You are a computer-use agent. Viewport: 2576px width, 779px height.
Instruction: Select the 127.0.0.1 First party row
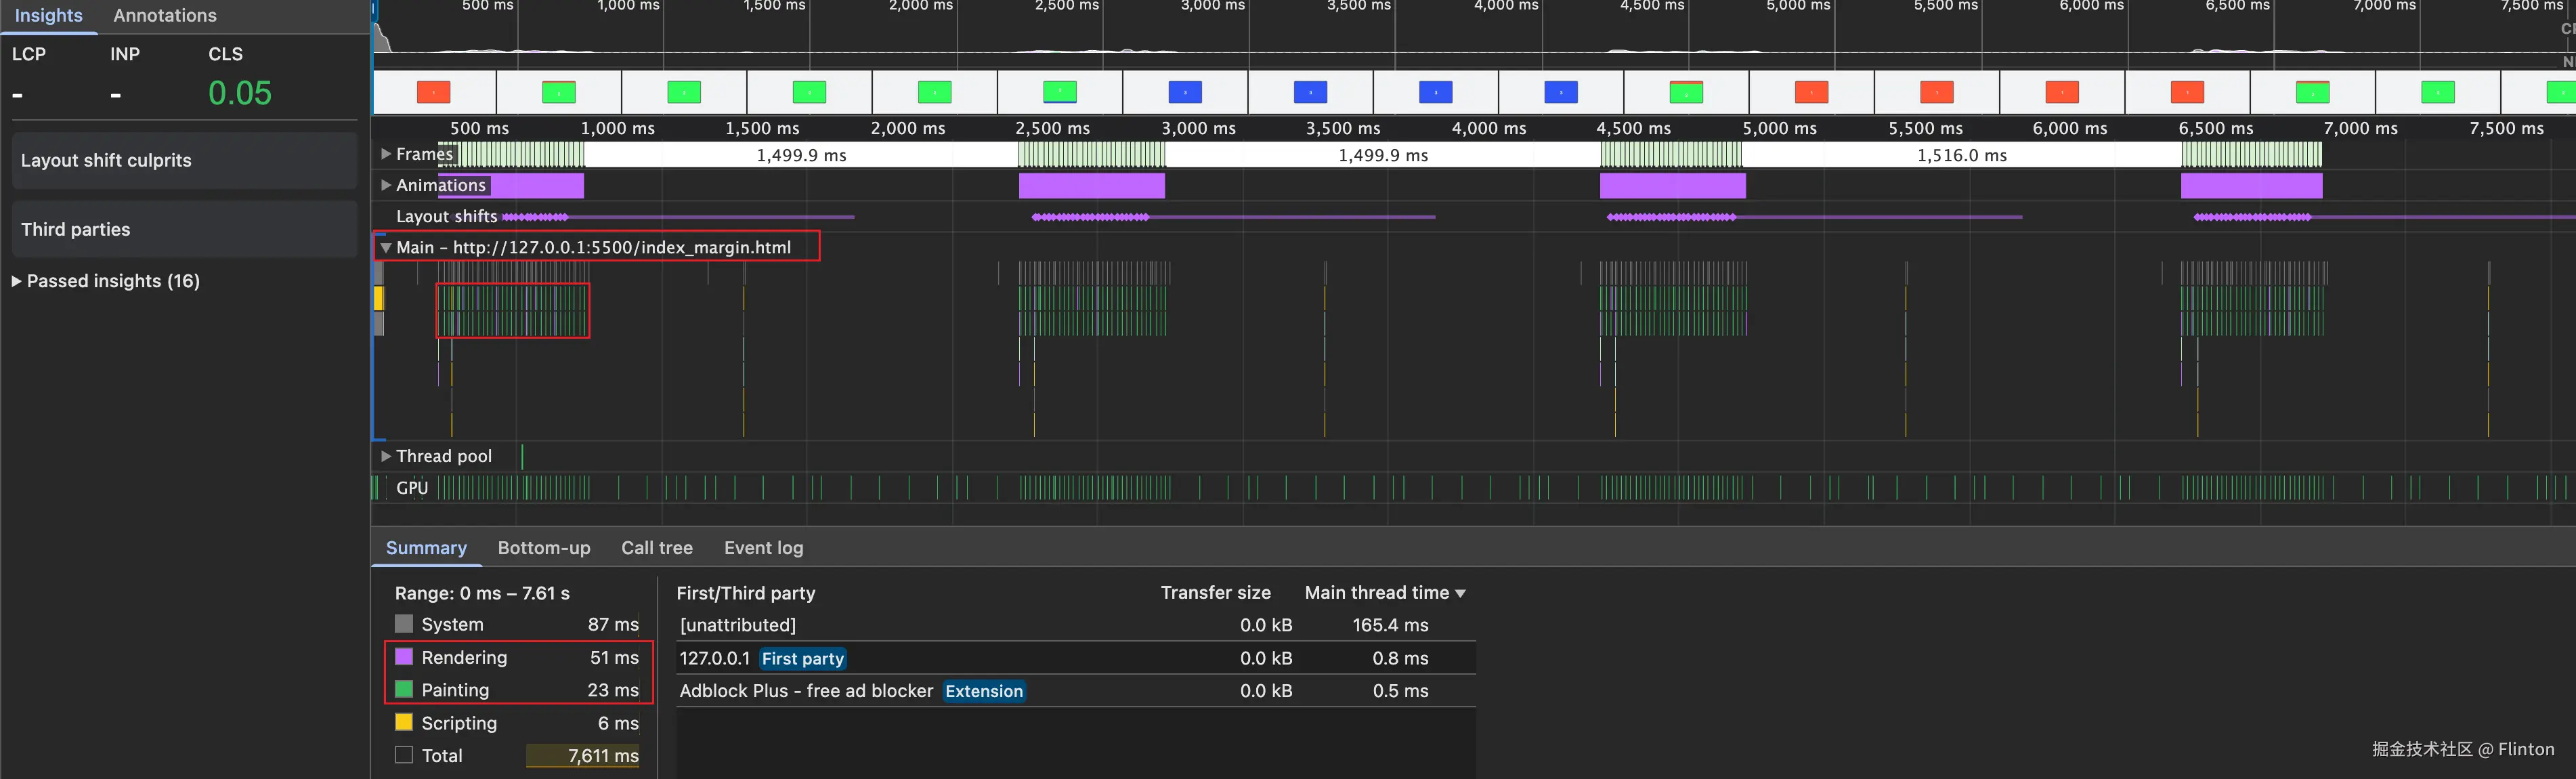point(1075,658)
